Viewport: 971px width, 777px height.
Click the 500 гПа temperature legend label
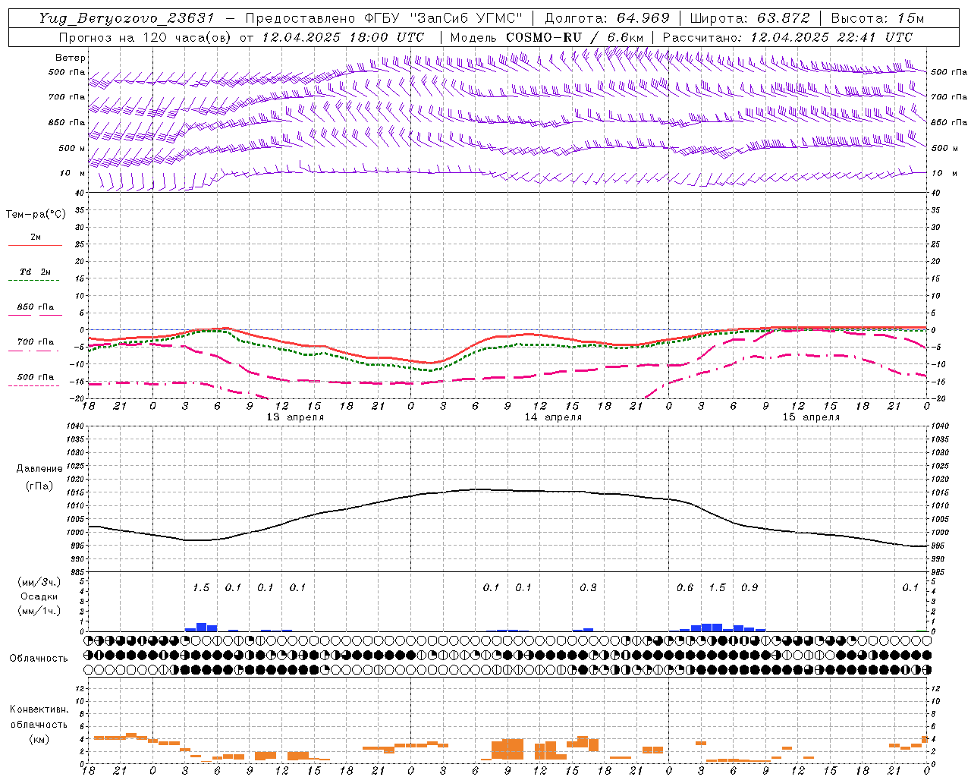coord(35,377)
